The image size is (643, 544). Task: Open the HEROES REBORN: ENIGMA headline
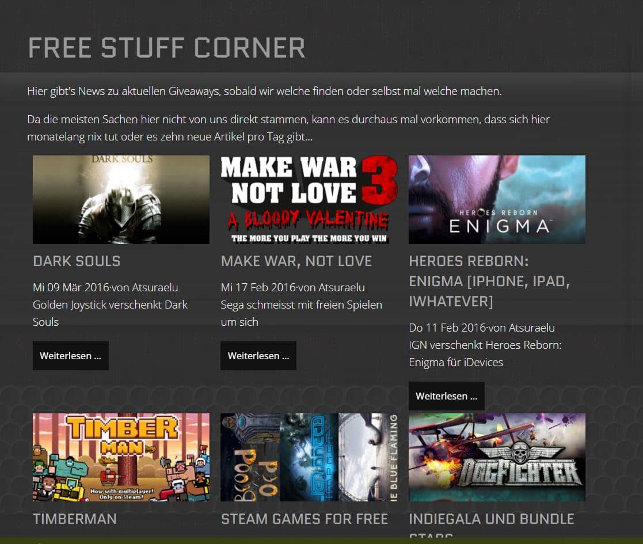point(489,281)
